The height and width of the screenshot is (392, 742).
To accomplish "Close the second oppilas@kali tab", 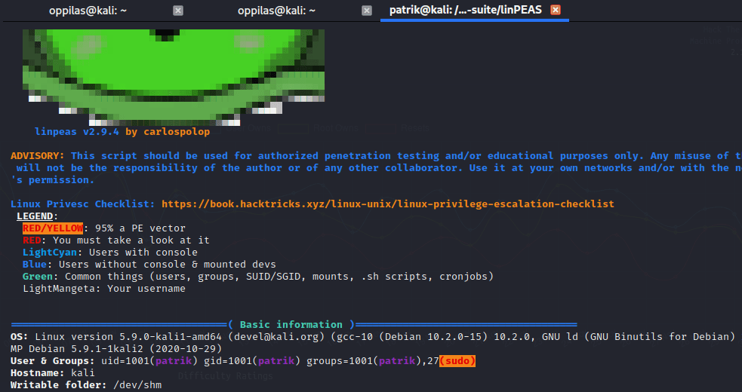I will click(367, 11).
